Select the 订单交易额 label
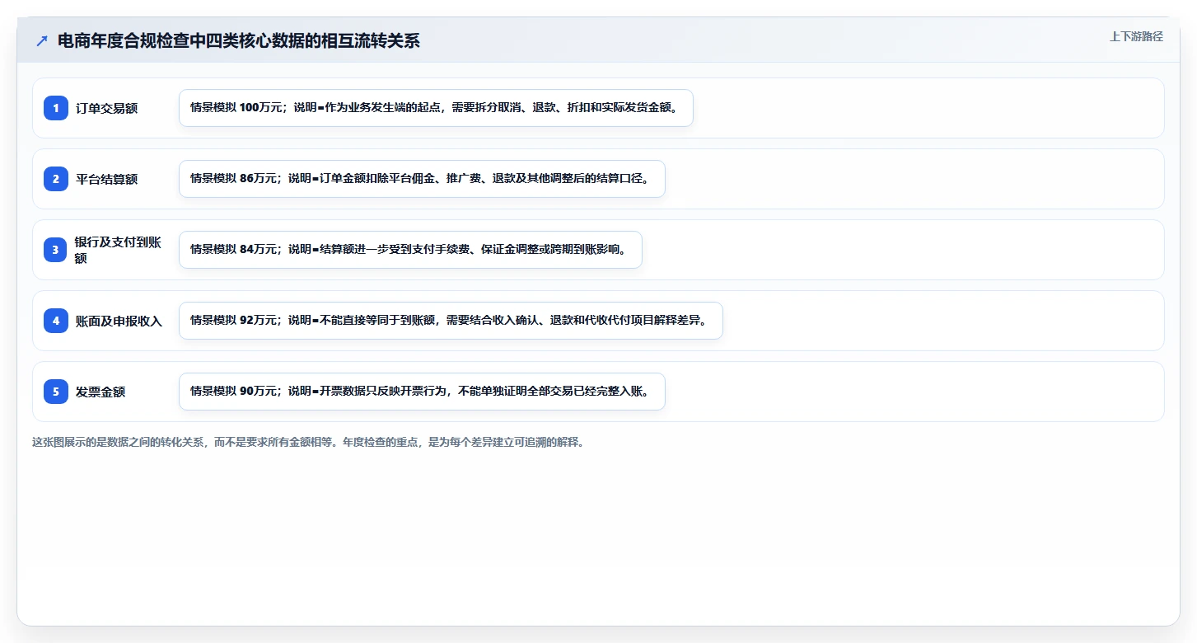The width and height of the screenshot is (1197, 643). pos(106,108)
